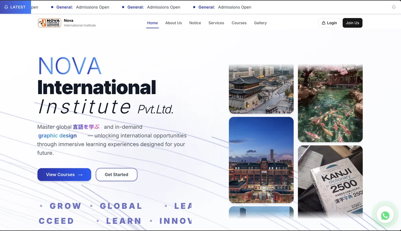Click the 'CCEED' marquee word

tap(56, 221)
